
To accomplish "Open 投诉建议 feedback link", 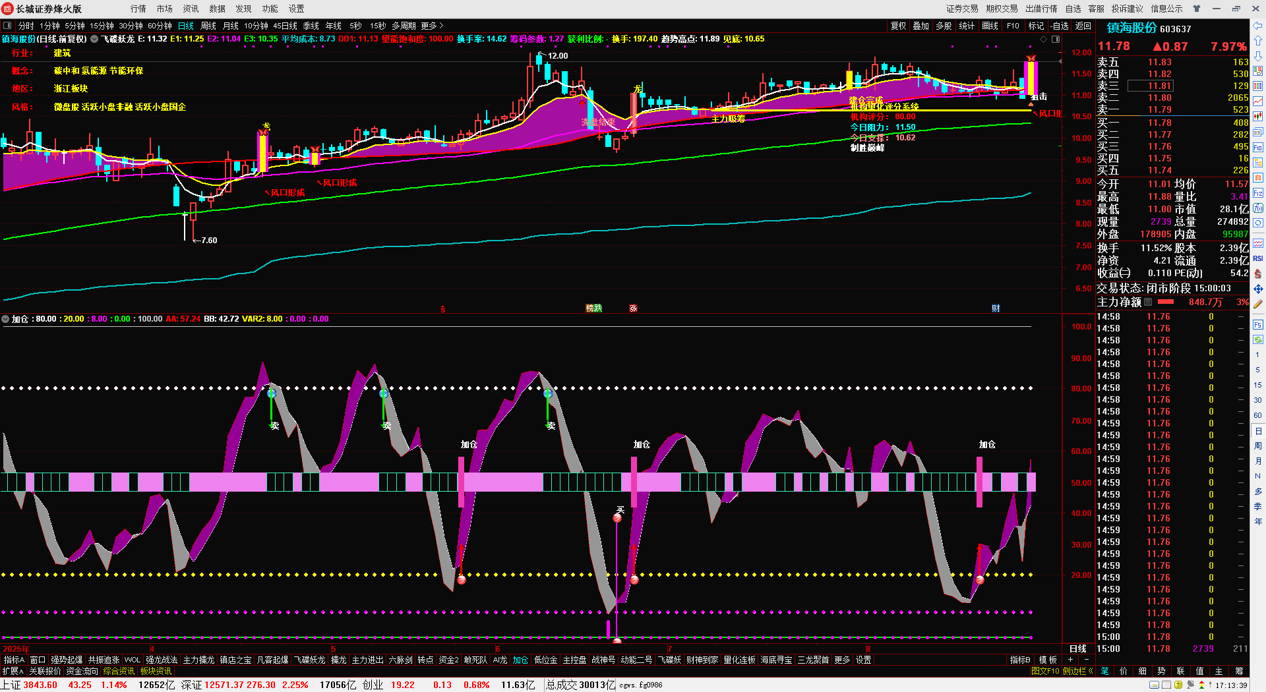I will click(x=1128, y=9).
